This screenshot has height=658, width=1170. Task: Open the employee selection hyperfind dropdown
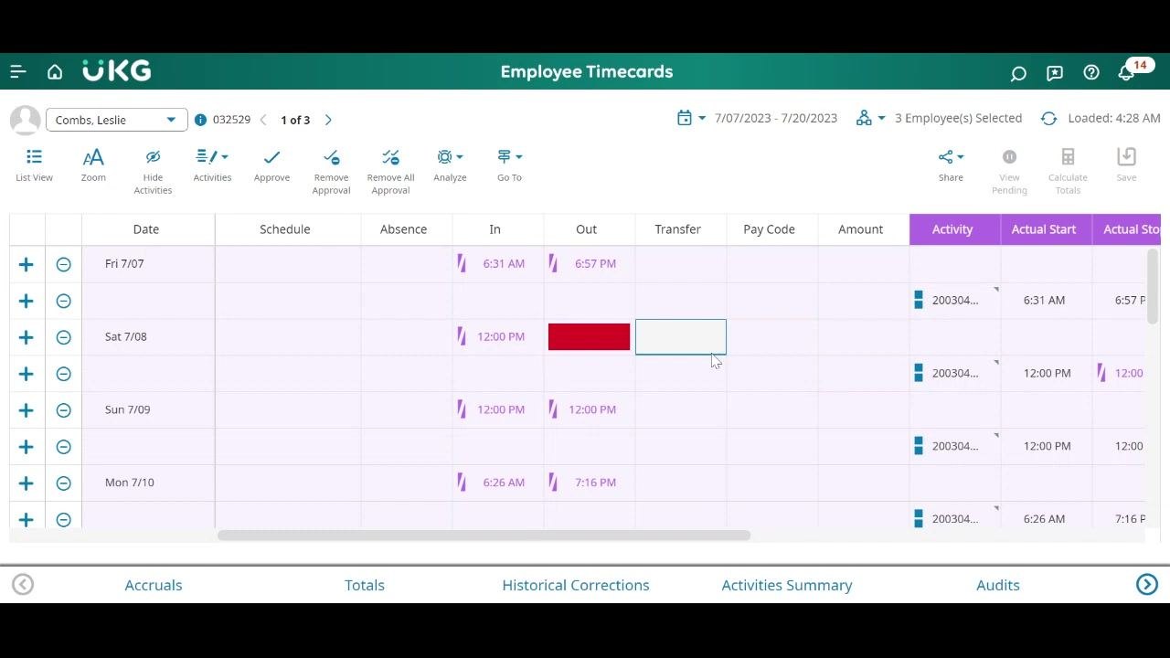click(x=870, y=118)
